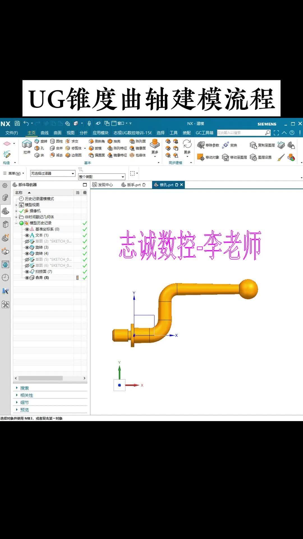Click the navigator horizontal scrollbar
The height and width of the screenshot is (539, 303).
pos(41,378)
